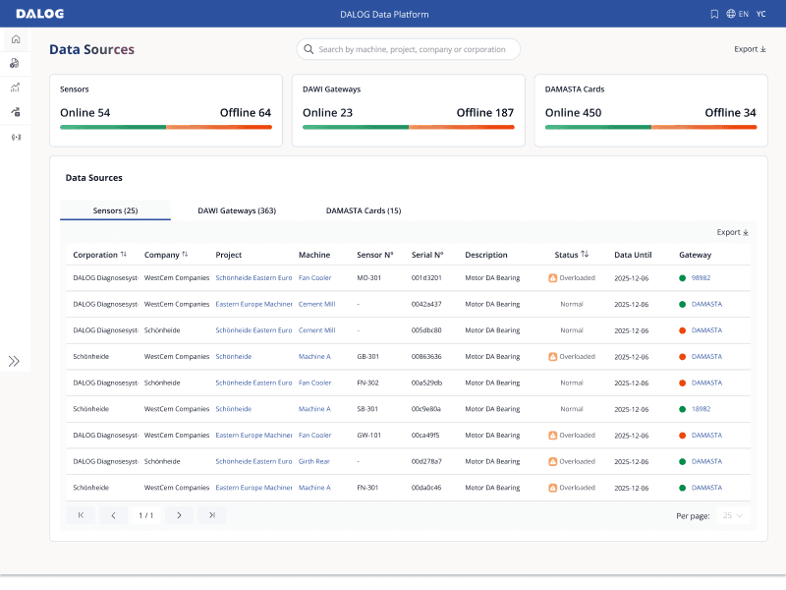Screen dimensions: 786x590
Task: Click the DAMASTA Cards online/offline progress bar
Action: coord(651,128)
